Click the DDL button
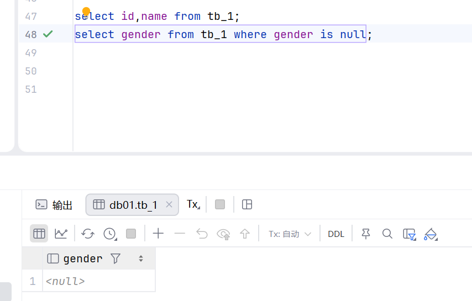Screen dimensions: 472x301 coord(336,234)
